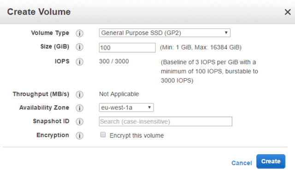Click the Create Volume dialog title
This screenshot has width=295, height=173.
click(39, 12)
